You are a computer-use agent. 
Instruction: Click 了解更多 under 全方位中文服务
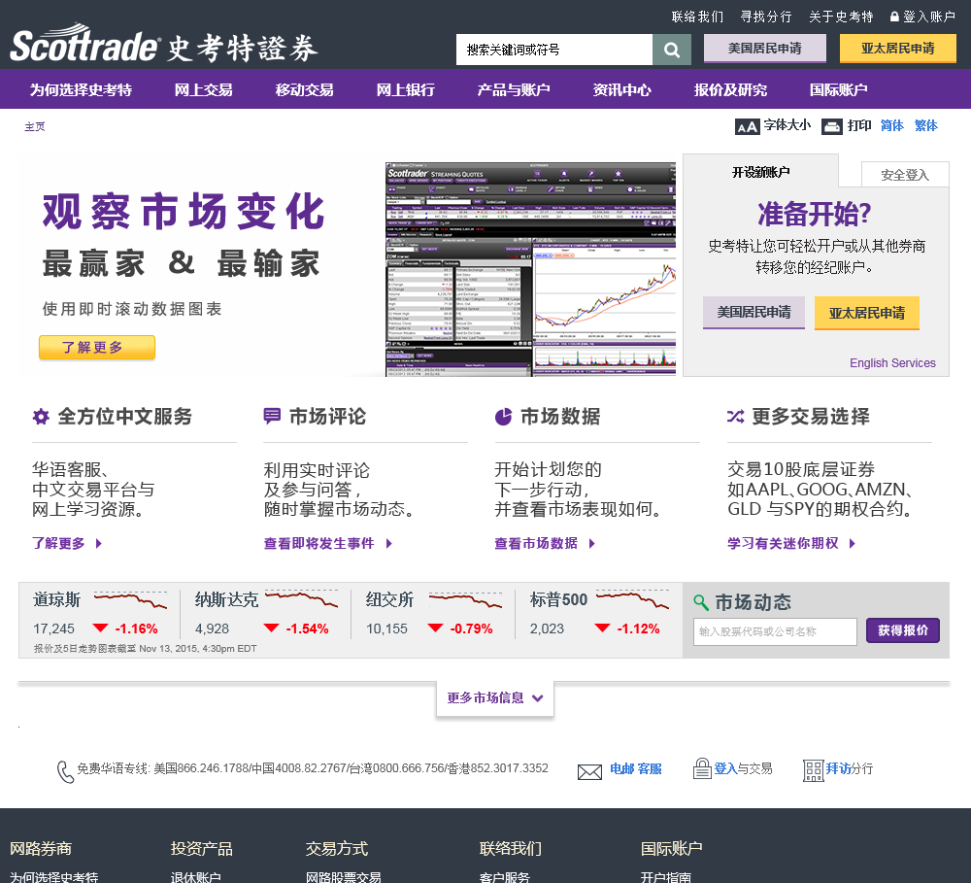pos(67,543)
